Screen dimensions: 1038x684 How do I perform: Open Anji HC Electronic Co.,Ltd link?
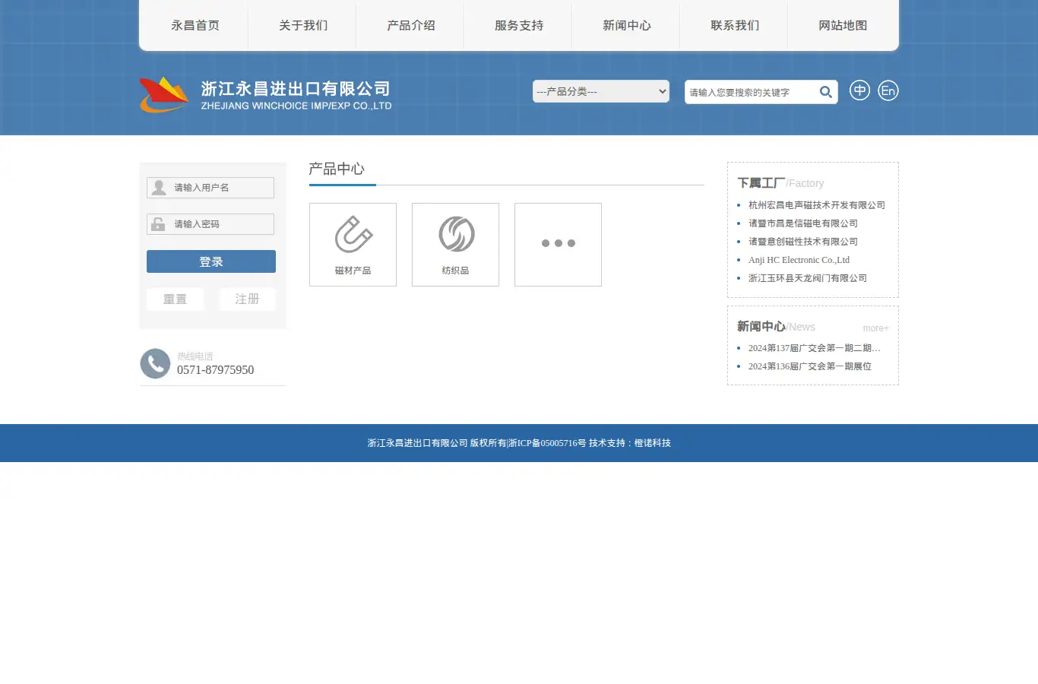tap(799, 260)
